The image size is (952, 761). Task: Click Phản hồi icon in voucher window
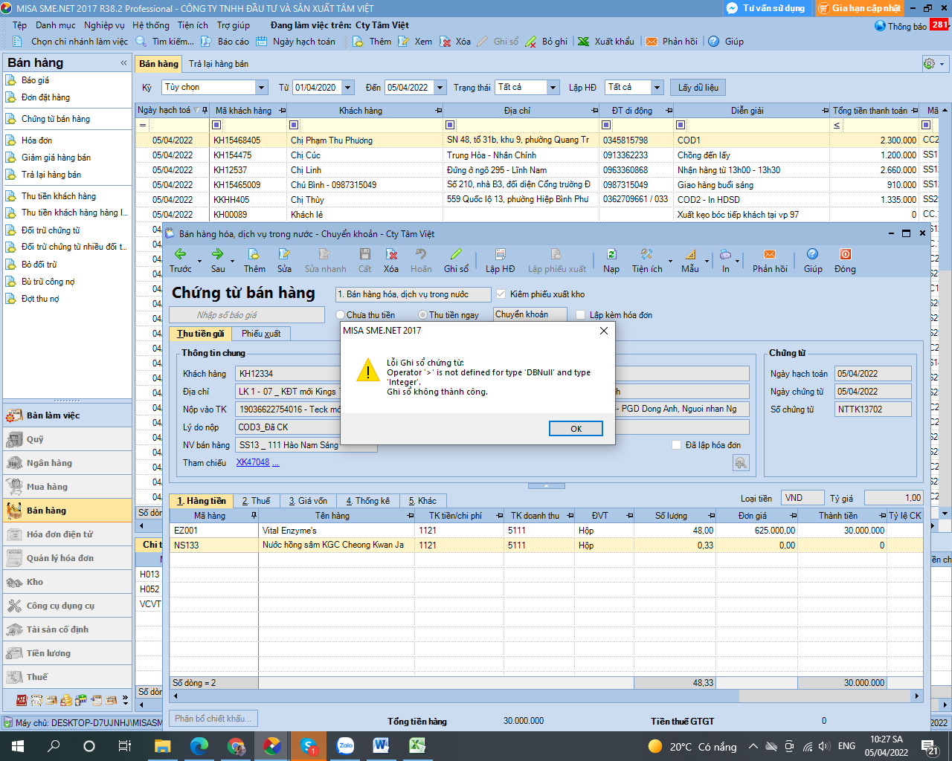[x=770, y=254]
